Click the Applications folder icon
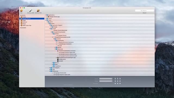Screen dimensions: 174x98 47,15
